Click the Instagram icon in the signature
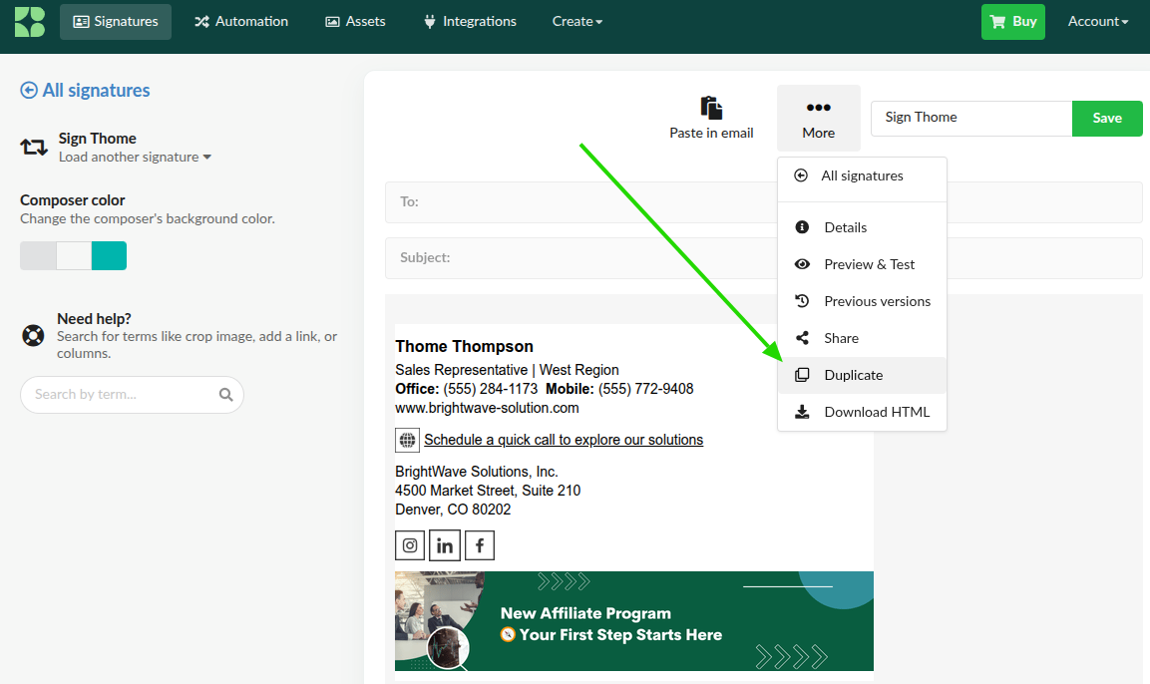 click(410, 545)
